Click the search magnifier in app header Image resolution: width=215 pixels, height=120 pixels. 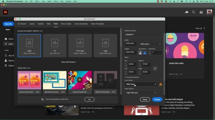(193, 12)
